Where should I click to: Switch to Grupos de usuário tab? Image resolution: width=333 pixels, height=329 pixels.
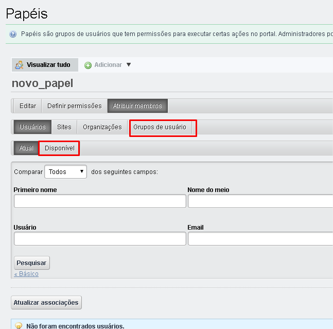pos(160,127)
